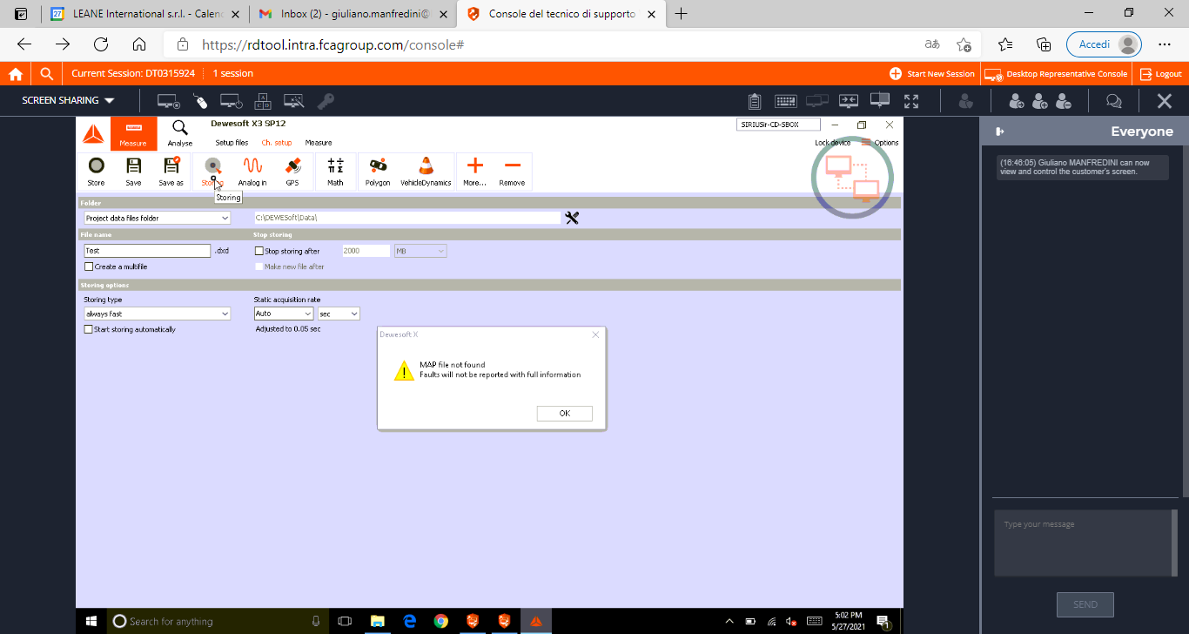The height and width of the screenshot is (634, 1189).
Task: Open the Polygon module icon
Action: tap(378, 166)
